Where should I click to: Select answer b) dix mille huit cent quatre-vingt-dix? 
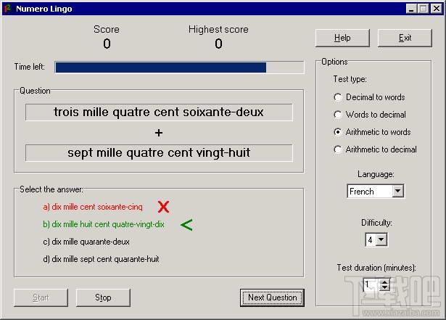[104, 224]
